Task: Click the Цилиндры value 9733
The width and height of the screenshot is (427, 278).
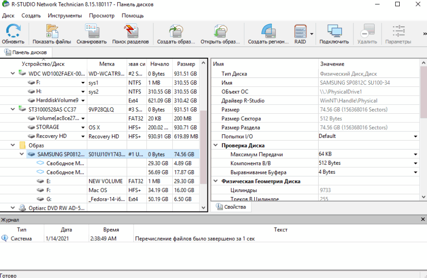Action: tap(325, 190)
